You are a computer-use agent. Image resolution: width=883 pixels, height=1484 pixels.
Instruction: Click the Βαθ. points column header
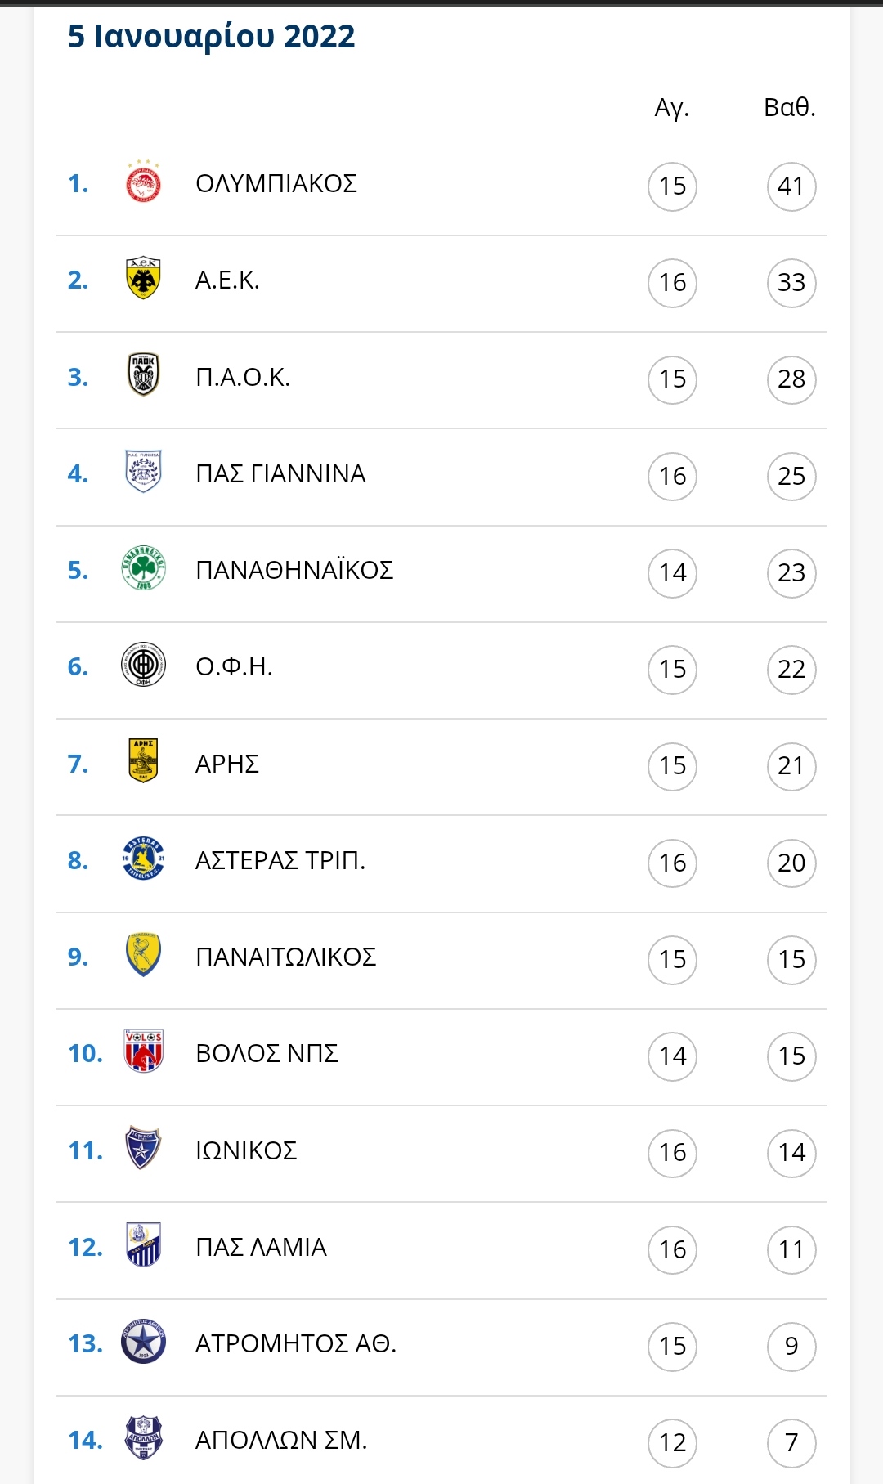tap(790, 107)
